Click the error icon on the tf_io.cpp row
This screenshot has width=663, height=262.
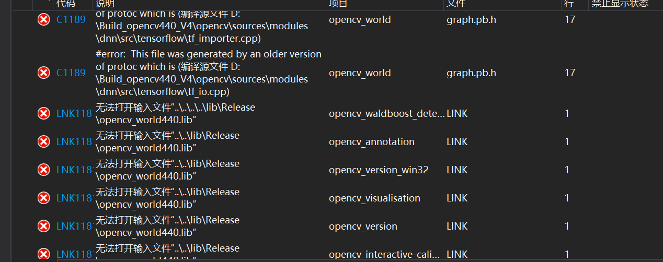pos(44,73)
